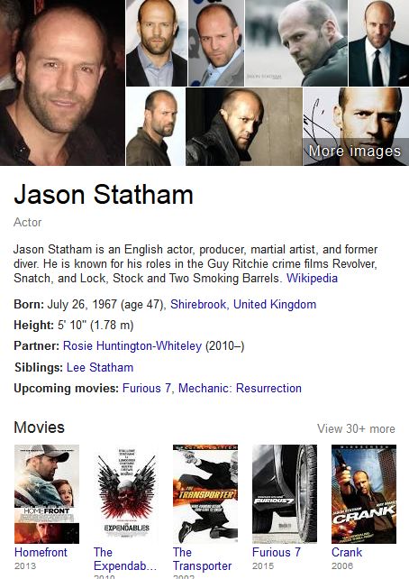Open the Homefront movie poster

47,493
